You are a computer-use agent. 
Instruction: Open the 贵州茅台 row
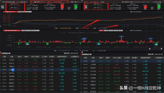pos(40,73)
